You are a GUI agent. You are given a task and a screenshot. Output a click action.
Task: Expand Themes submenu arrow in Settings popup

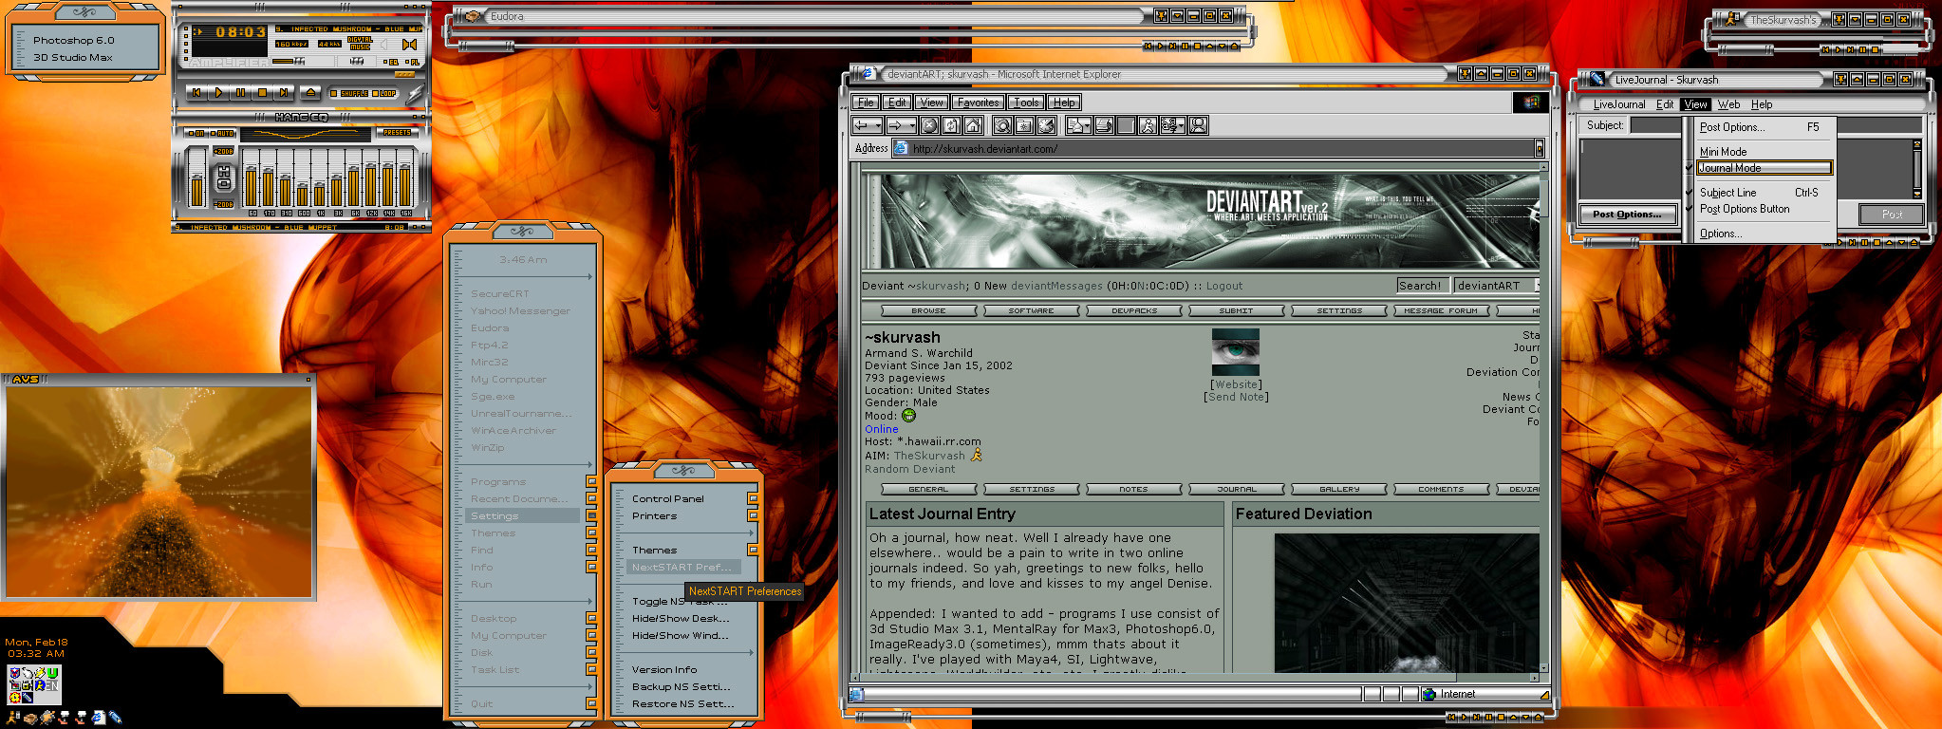pyautogui.click(x=752, y=551)
